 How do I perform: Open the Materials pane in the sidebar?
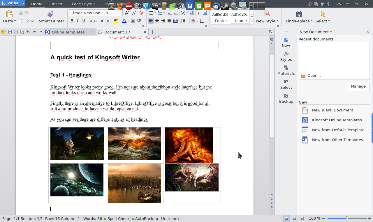pos(286,70)
